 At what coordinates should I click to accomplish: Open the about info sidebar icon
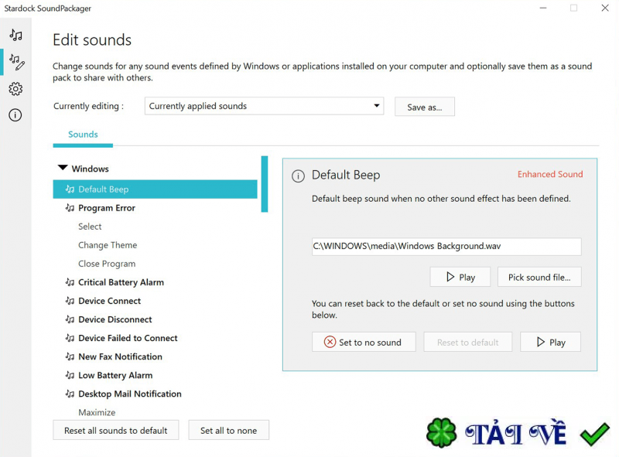click(15, 115)
